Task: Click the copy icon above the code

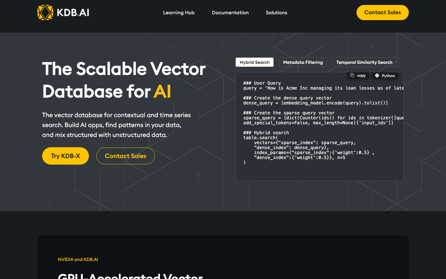Action: tap(352, 75)
